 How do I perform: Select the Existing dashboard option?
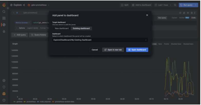point(81,28)
